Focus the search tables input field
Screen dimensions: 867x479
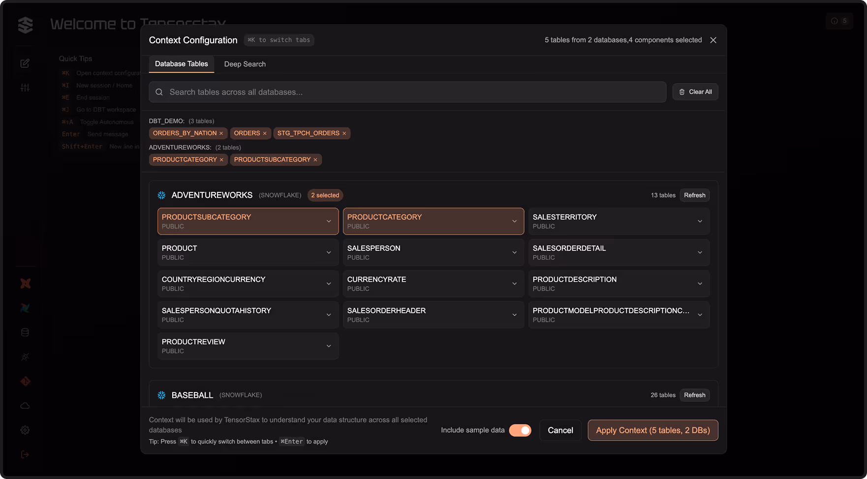pyautogui.click(x=407, y=92)
